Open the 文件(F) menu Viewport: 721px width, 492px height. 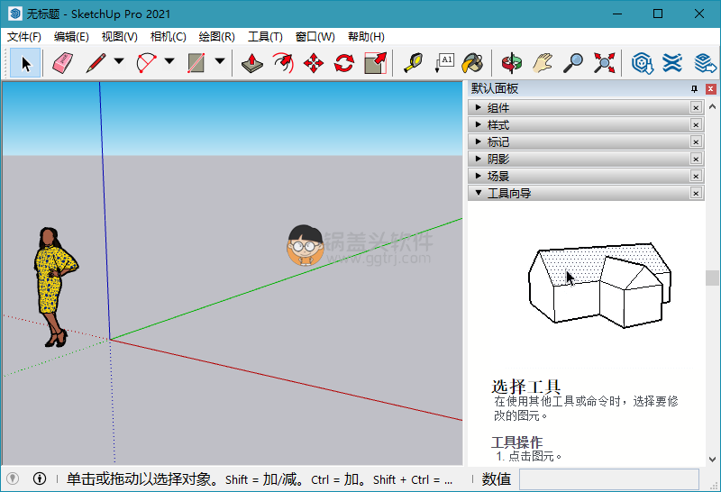pyautogui.click(x=24, y=37)
